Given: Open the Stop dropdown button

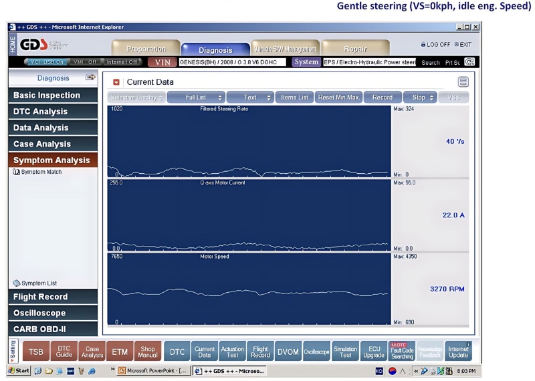Looking at the screenshot, I should pyautogui.click(x=422, y=98).
